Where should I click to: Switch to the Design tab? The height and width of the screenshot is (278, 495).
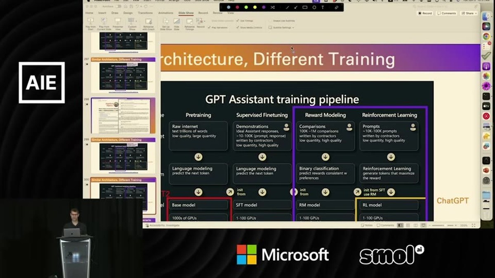point(128,13)
